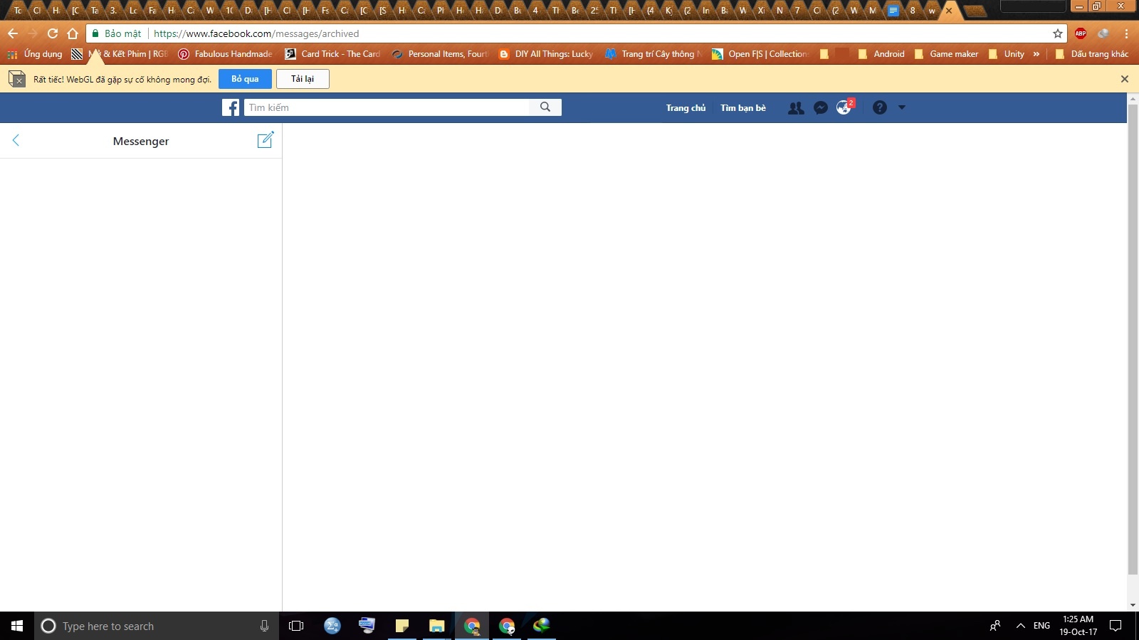Click the Facebook logo icon
Image resolution: width=1139 pixels, height=640 pixels.
pos(231,107)
